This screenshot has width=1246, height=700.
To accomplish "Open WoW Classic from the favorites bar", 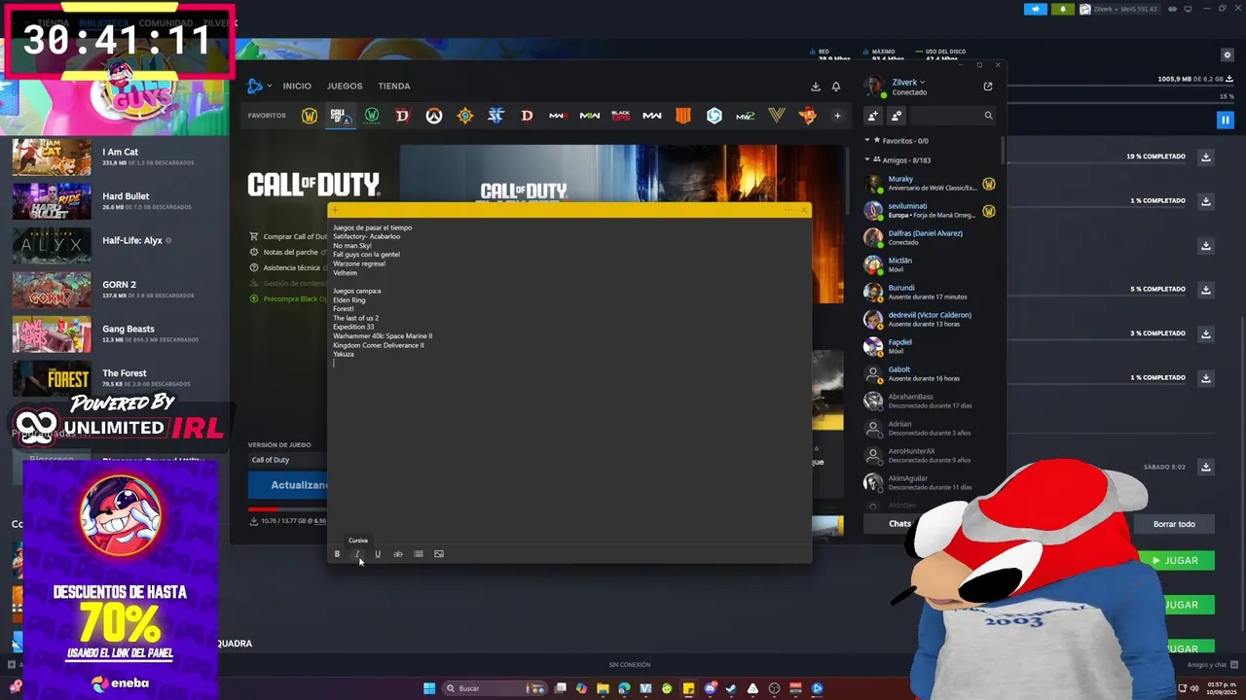I will click(x=372, y=116).
